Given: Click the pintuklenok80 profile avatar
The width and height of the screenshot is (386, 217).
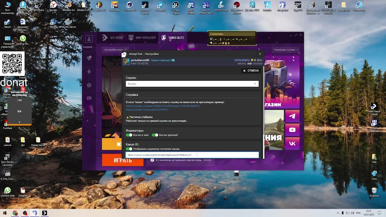Looking at the screenshot, I should [126, 61].
